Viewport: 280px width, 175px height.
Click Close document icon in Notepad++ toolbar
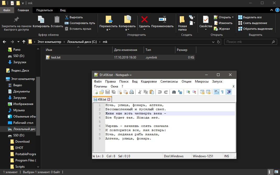120,92
